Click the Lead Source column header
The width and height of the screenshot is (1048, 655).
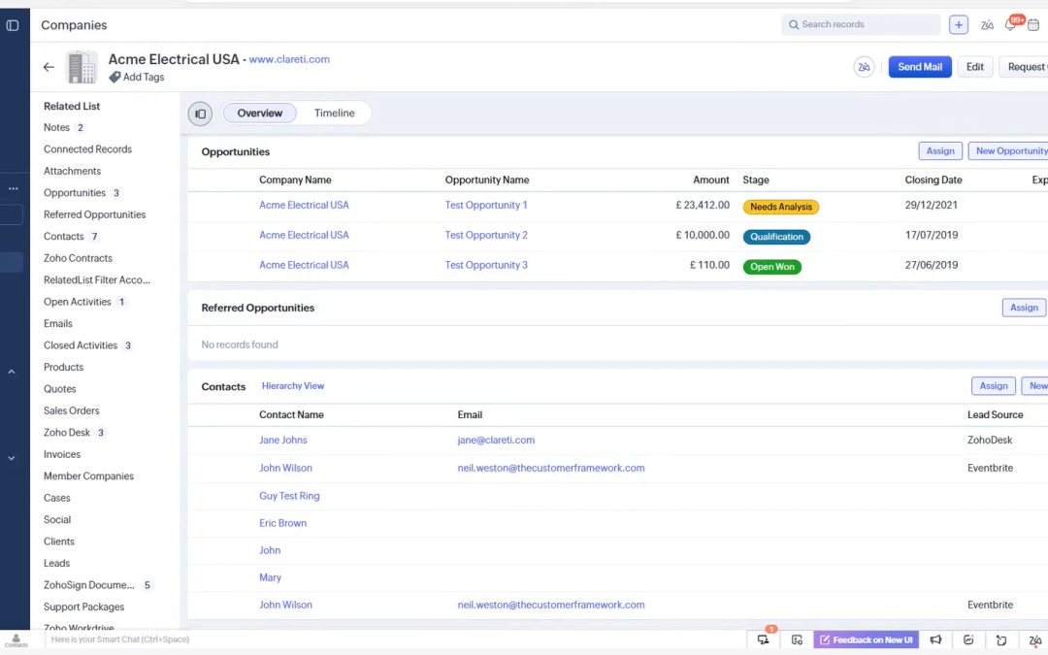[x=996, y=415]
